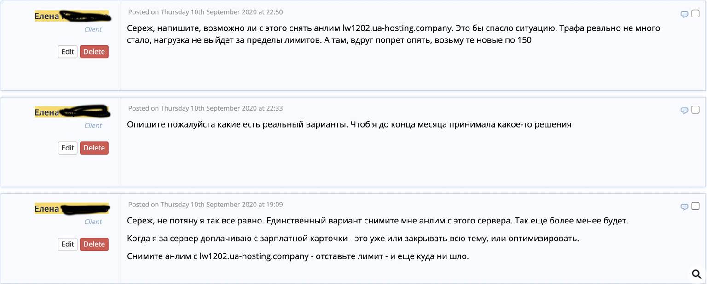Viewport: 707px width, 284px height.
Task: Delete the reply posted at 19:09
Action: point(94,245)
